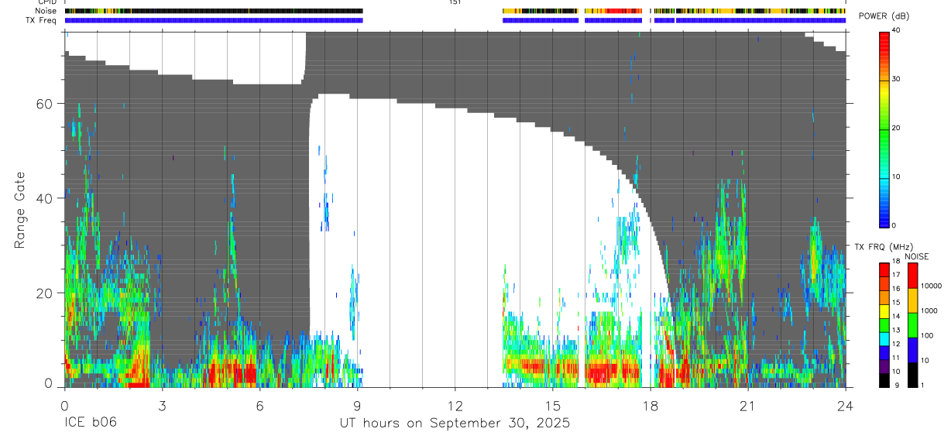Click the blue swatch of the NOISE scale

coord(912,350)
